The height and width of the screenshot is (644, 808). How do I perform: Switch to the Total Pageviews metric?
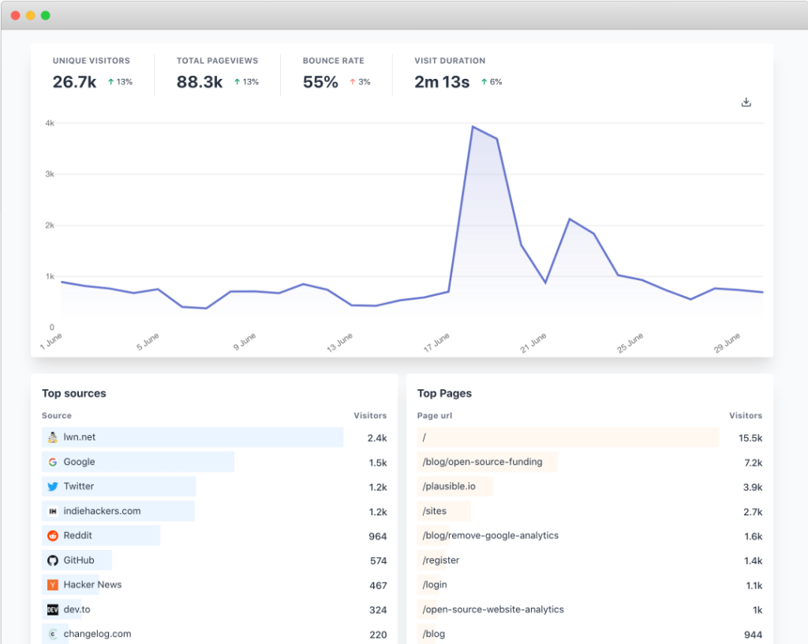click(x=217, y=73)
